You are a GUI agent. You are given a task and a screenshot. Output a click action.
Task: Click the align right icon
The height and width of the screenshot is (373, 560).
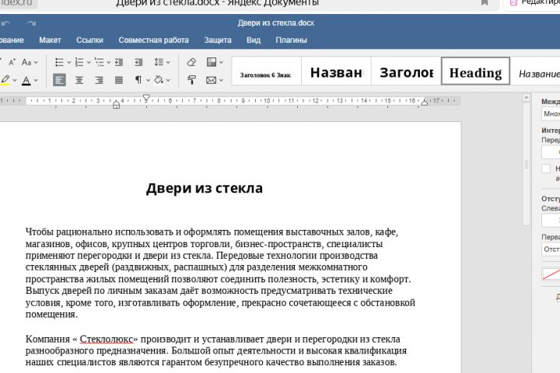click(x=99, y=80)
